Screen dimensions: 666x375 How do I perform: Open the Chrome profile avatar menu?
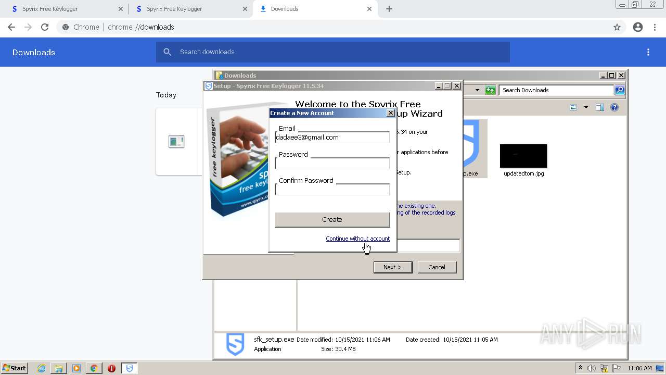[638, 27]
